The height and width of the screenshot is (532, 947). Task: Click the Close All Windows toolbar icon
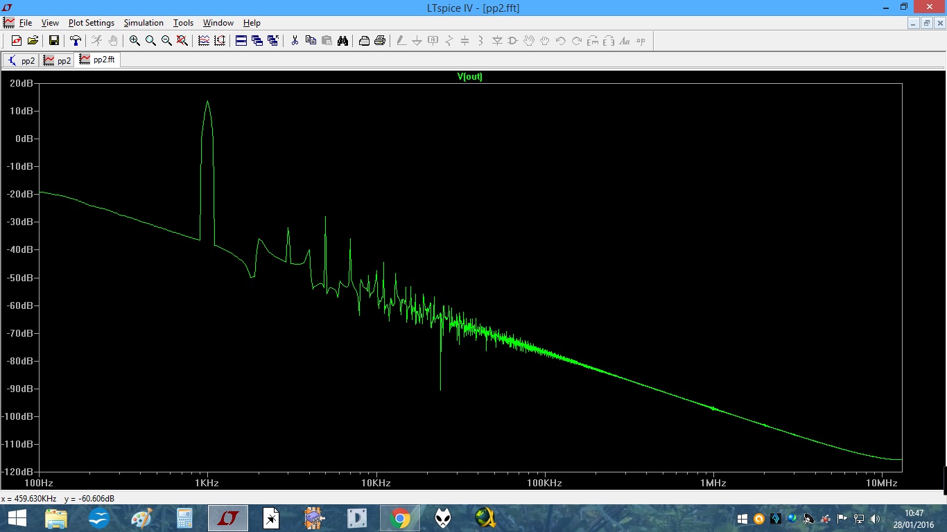273,41
